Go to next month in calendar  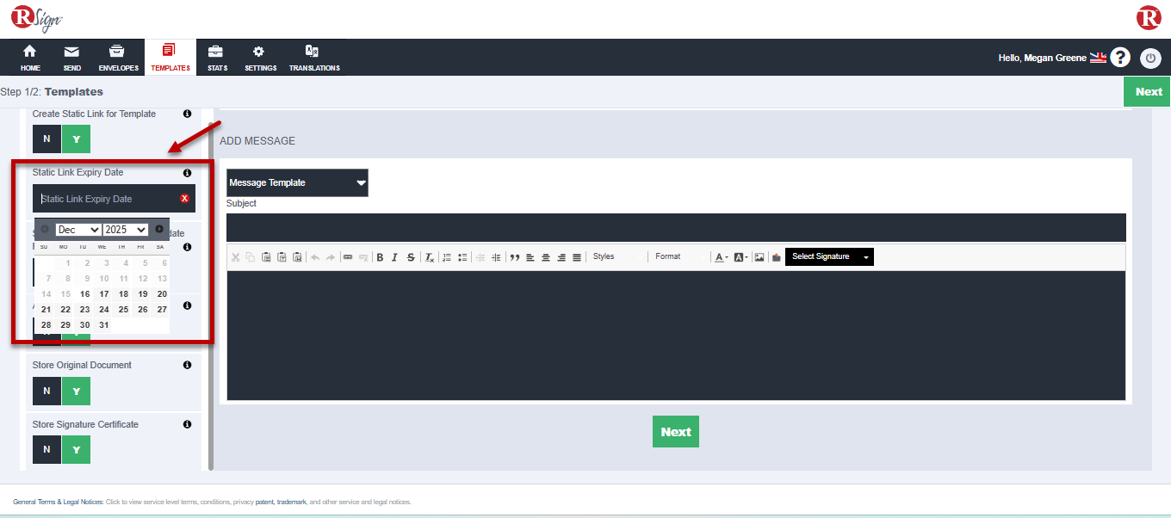(159, 229)
